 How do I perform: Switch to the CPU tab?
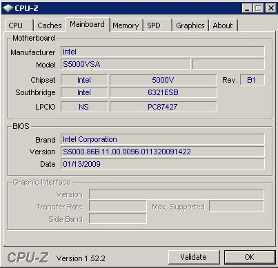coord(19,25)
